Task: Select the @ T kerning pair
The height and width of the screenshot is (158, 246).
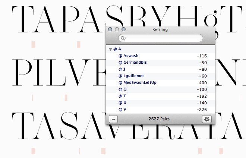Action: click(x=160, y=96)
